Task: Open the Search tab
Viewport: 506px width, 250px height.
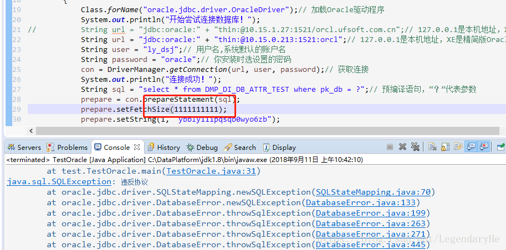Action: point(240,147)
